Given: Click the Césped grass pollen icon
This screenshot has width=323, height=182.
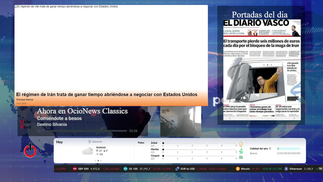Looking at the screenshot, I should pyautogui.click(x=241, y=157).
